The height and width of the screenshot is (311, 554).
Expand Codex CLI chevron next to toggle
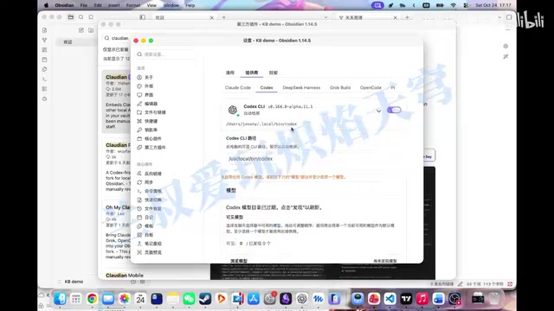[378, 111]
